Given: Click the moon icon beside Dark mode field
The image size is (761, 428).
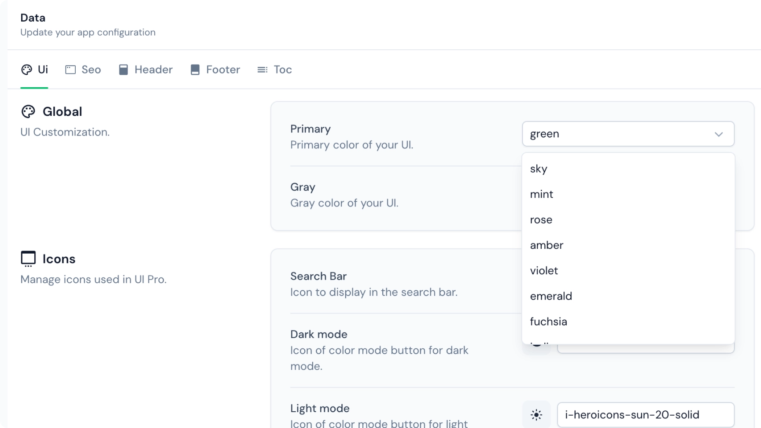Looking at the screenshot, I should point(536,343).
